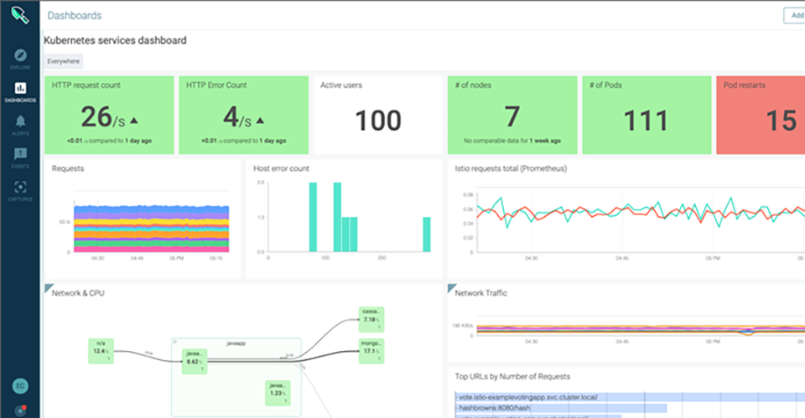Open the Explore compass icon
This screenshot has width=805, height=418.
click(21, 55)
